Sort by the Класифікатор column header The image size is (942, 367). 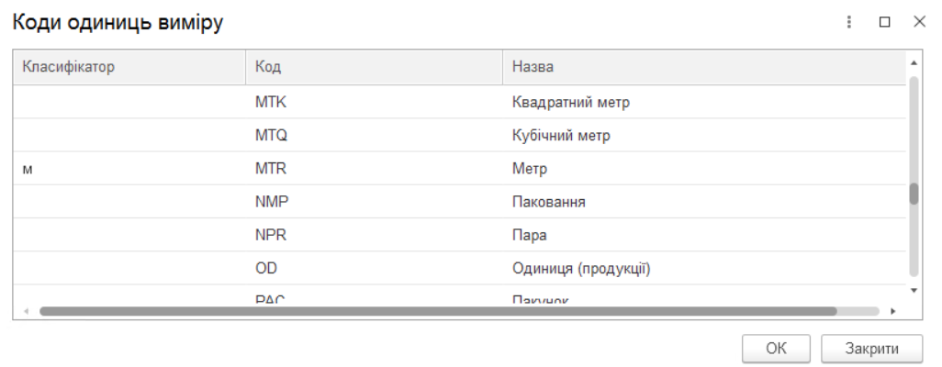click(129, 67)
